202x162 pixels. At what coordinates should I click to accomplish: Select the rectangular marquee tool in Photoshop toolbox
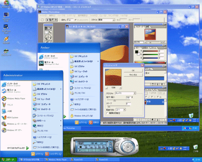(x=46, y=32)
